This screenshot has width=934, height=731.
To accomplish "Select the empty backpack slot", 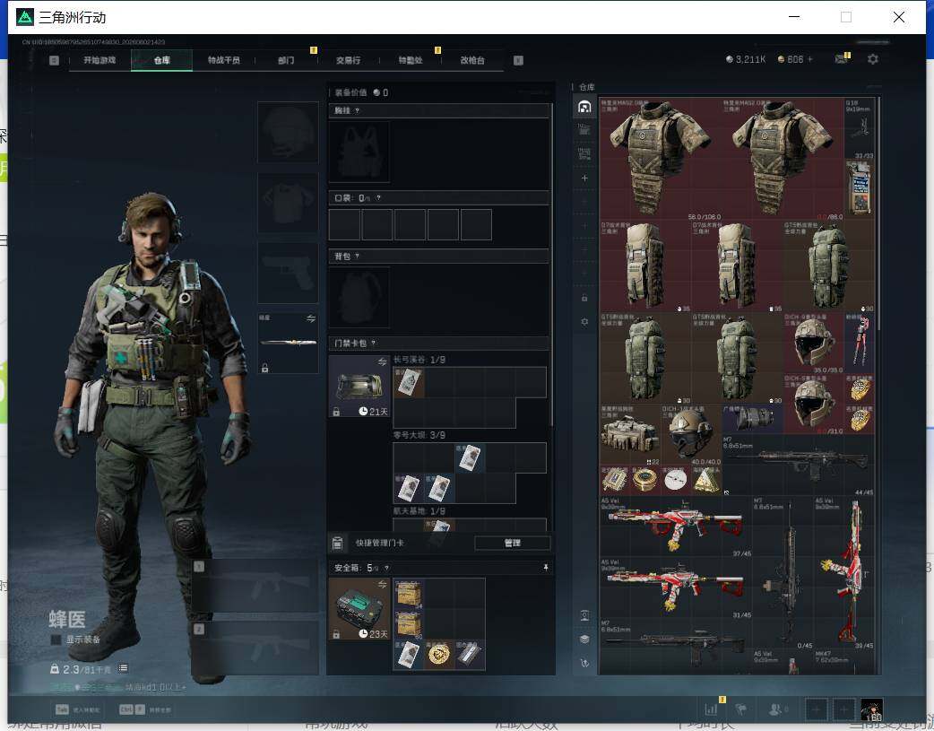I will [359, 298].
